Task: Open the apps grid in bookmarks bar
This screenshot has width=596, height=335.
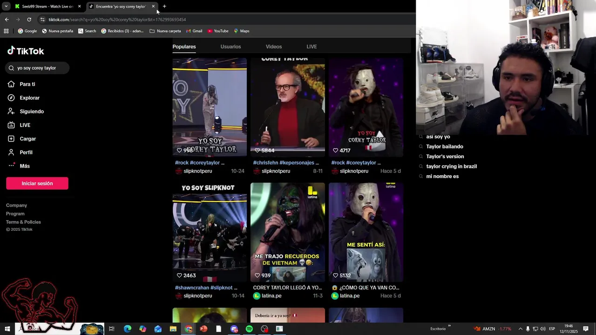Action: click(6, 31)
